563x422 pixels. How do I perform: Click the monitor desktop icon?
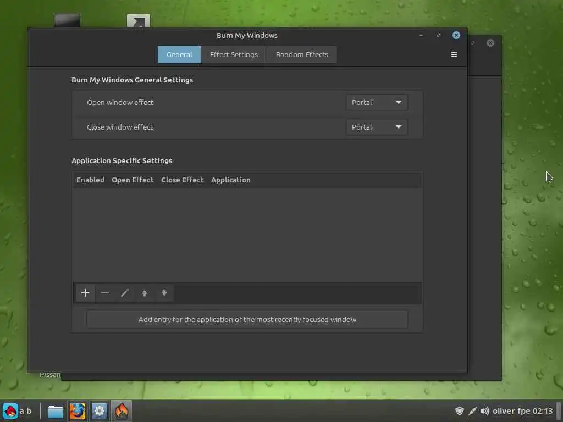pos(67,20)
